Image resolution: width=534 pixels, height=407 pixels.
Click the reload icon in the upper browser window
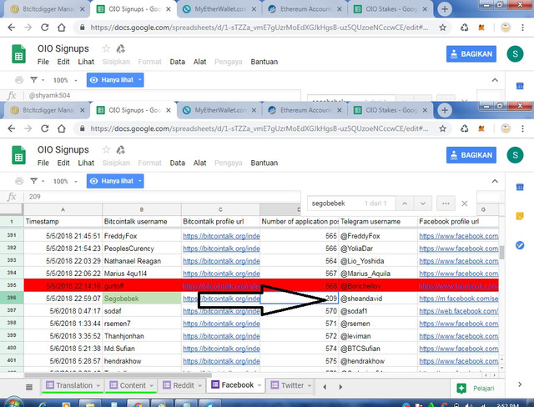(44, 28)
